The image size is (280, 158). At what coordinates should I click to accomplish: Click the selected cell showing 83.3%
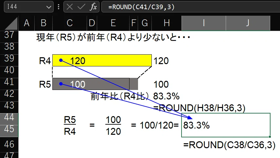(226, 125)
